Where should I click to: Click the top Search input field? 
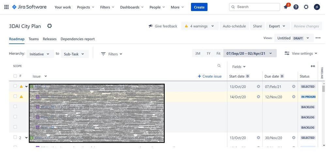tap(255, 7)
